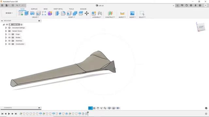Click the Undo arrow

coord(17,6)
